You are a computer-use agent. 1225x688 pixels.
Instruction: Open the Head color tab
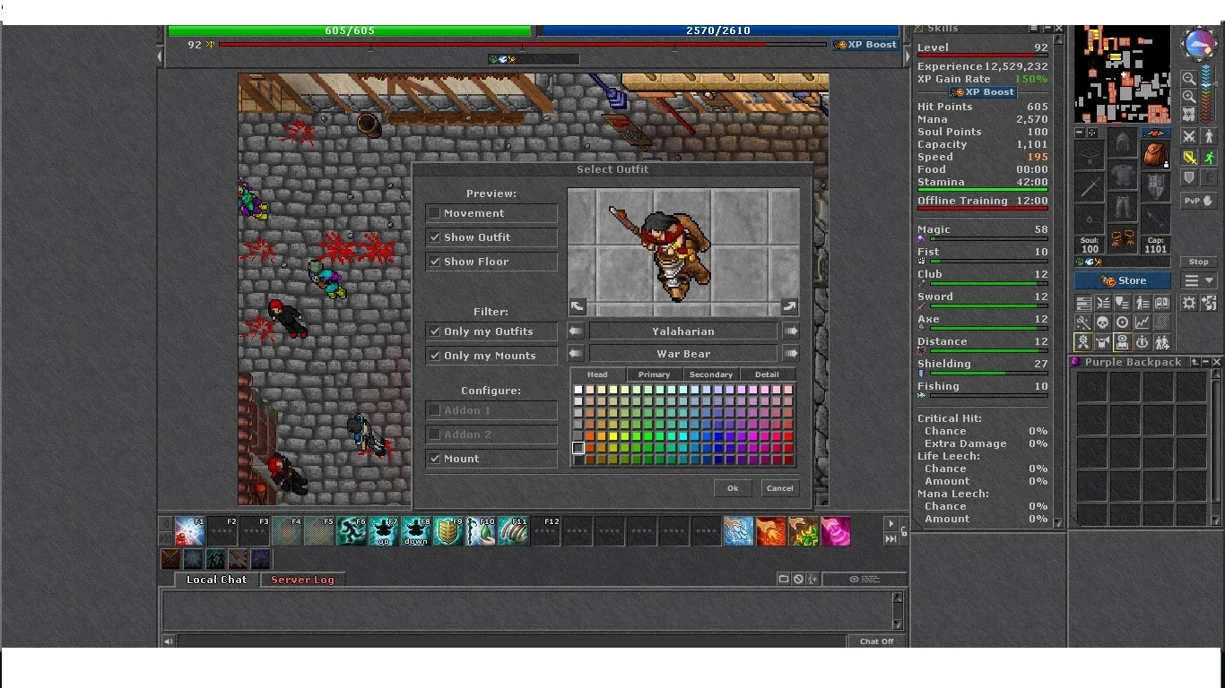point(597,374)
